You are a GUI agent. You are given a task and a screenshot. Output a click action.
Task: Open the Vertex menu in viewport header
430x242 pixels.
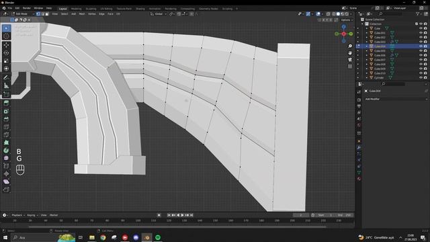tap(91, 14)
